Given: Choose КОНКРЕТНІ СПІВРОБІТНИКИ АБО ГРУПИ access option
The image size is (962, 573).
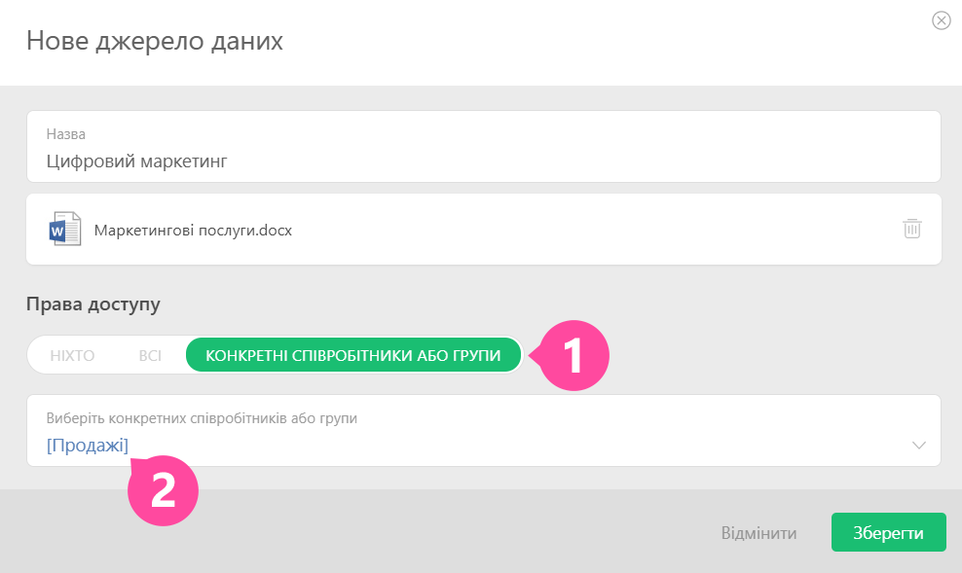Looking at the screenshot, I should coord(352,356).
